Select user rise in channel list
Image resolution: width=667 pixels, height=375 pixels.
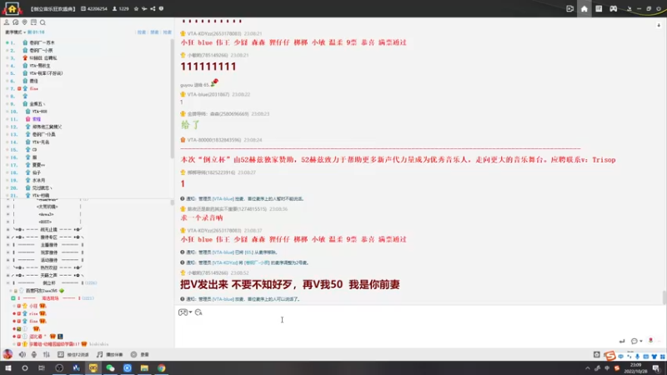pos(33,314)
